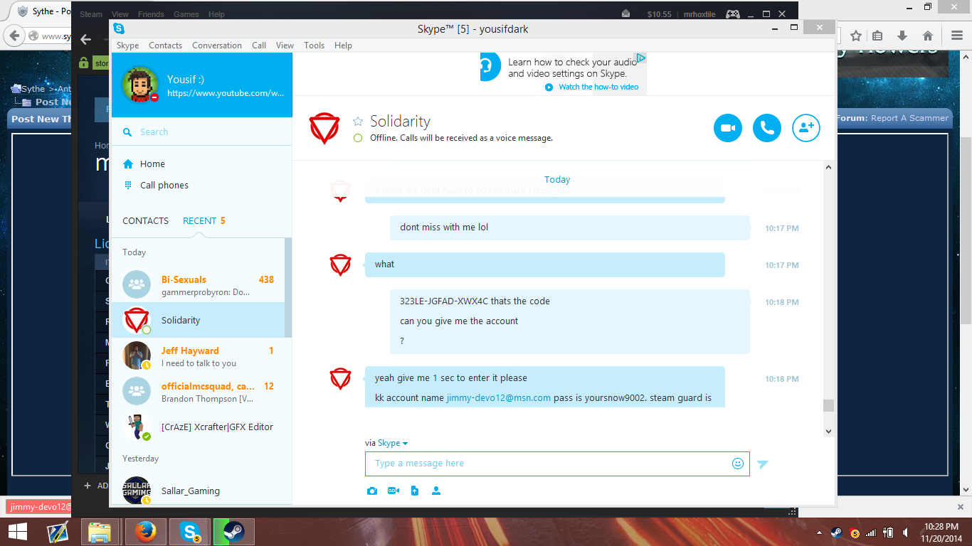Show hidden system tray icons arrow

click(820, 532)
